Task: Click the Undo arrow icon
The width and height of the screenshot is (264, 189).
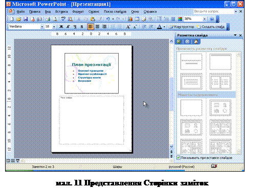Action: pos(108,19)
